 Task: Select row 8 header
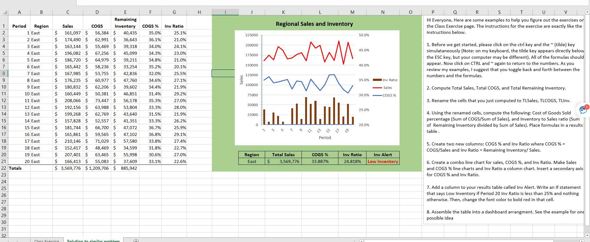click(x=4, y=73)
